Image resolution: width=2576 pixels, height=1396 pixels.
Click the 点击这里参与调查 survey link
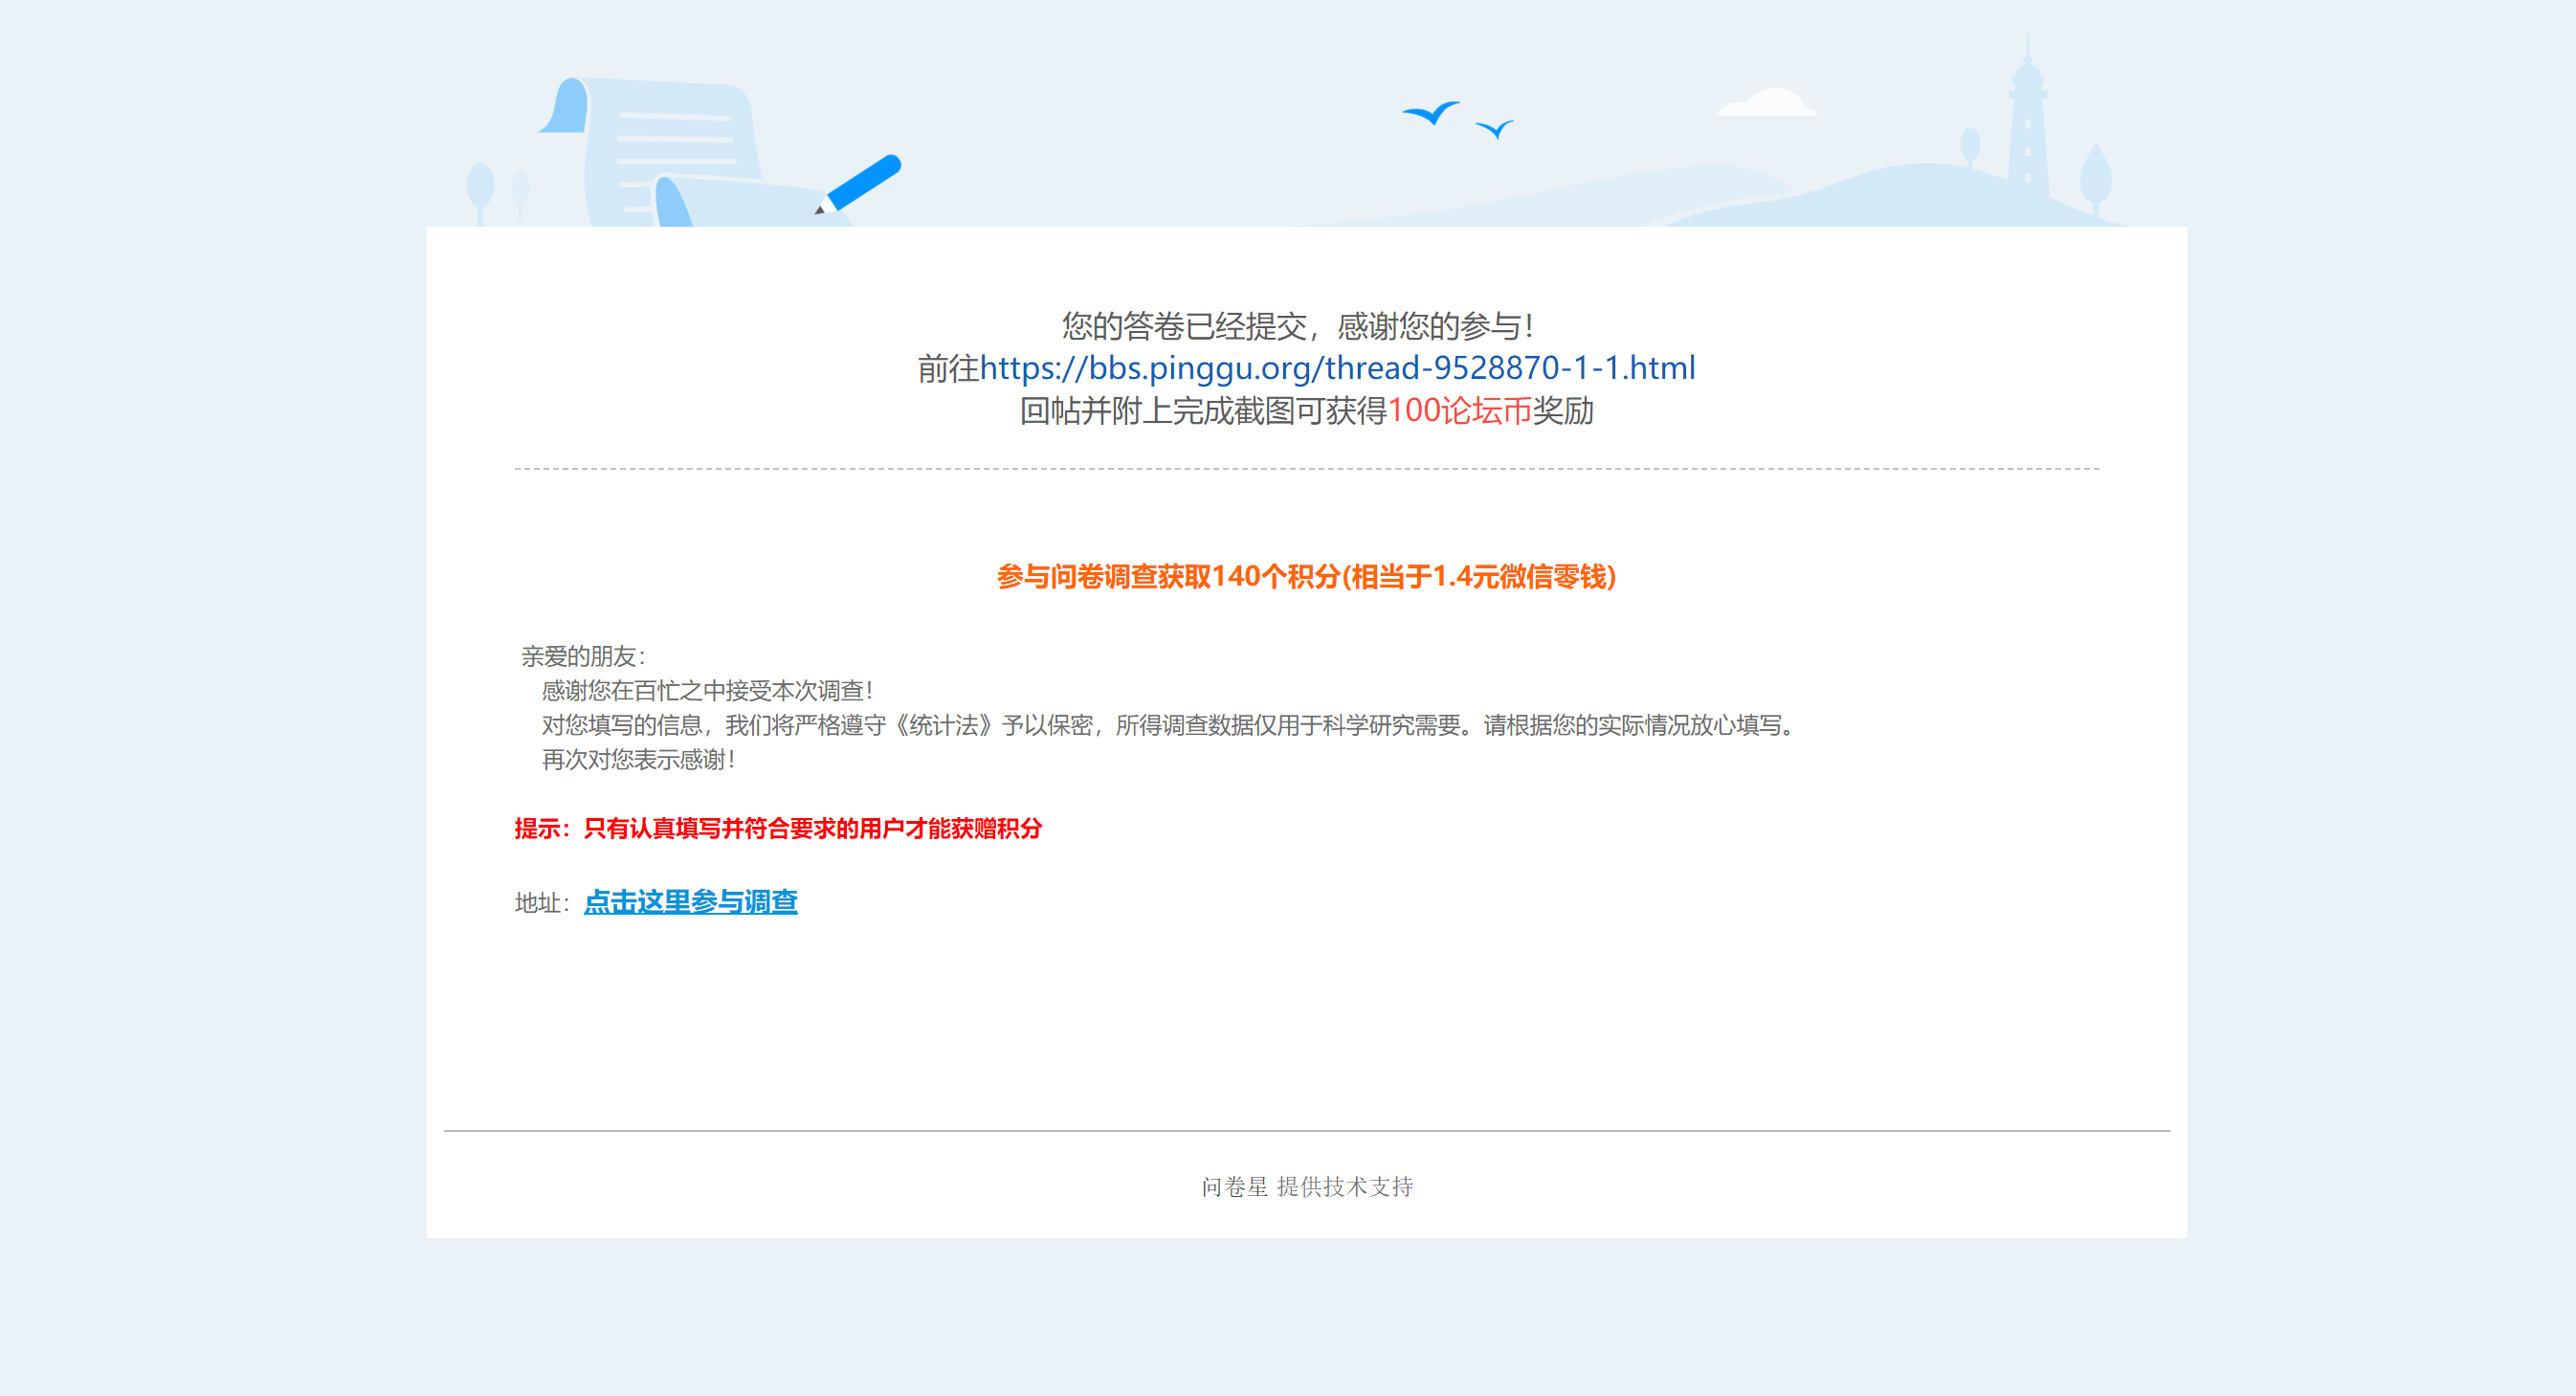(690, 902)
